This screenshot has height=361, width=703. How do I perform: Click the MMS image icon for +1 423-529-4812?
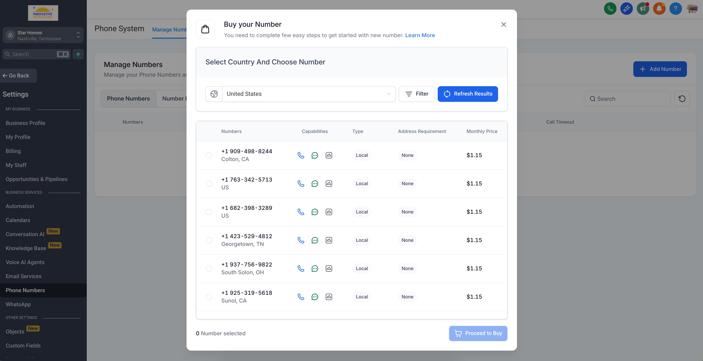pyautogui.click(x=329, y=240)
